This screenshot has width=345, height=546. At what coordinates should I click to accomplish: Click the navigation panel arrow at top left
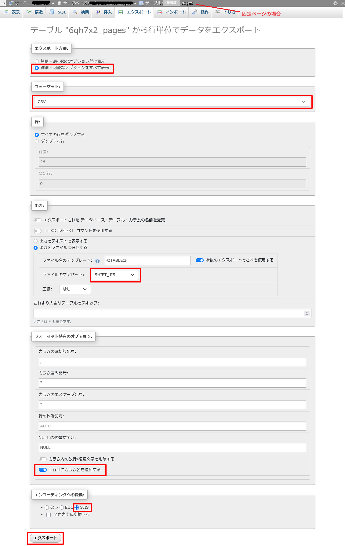3,3
